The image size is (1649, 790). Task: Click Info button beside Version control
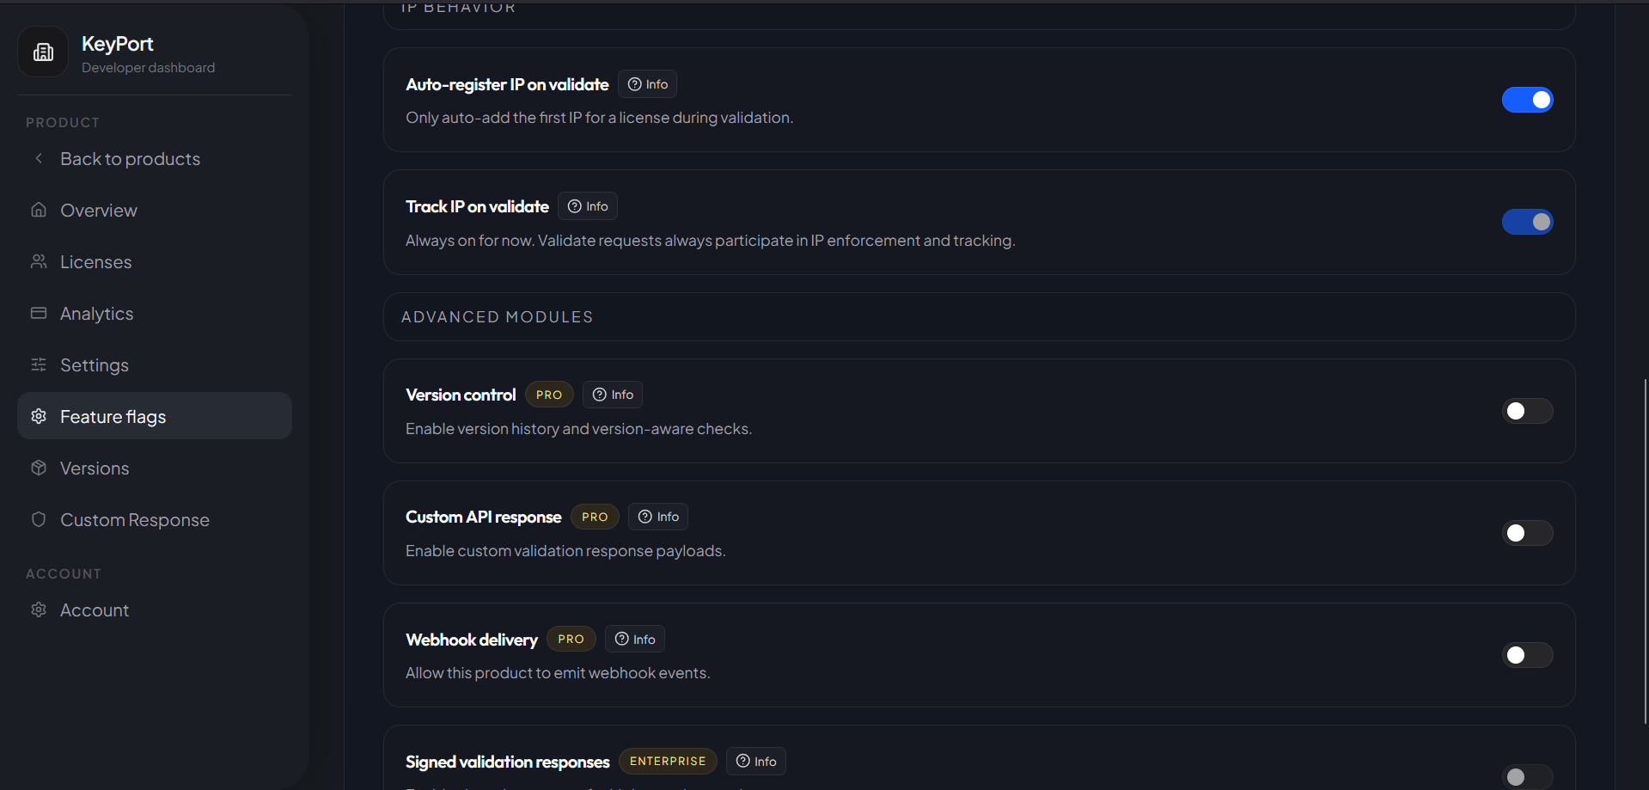[613, 395]
